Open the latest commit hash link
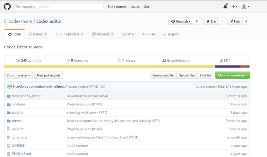 click(x=223, y=87)
